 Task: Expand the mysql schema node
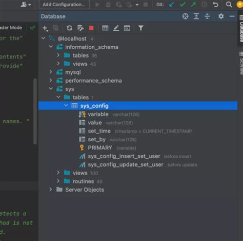click(51, 72)
